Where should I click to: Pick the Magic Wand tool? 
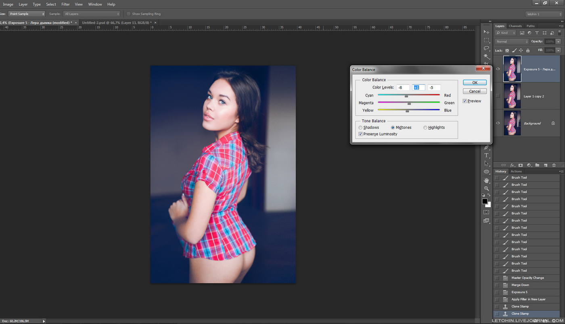(x=486, y=56)
